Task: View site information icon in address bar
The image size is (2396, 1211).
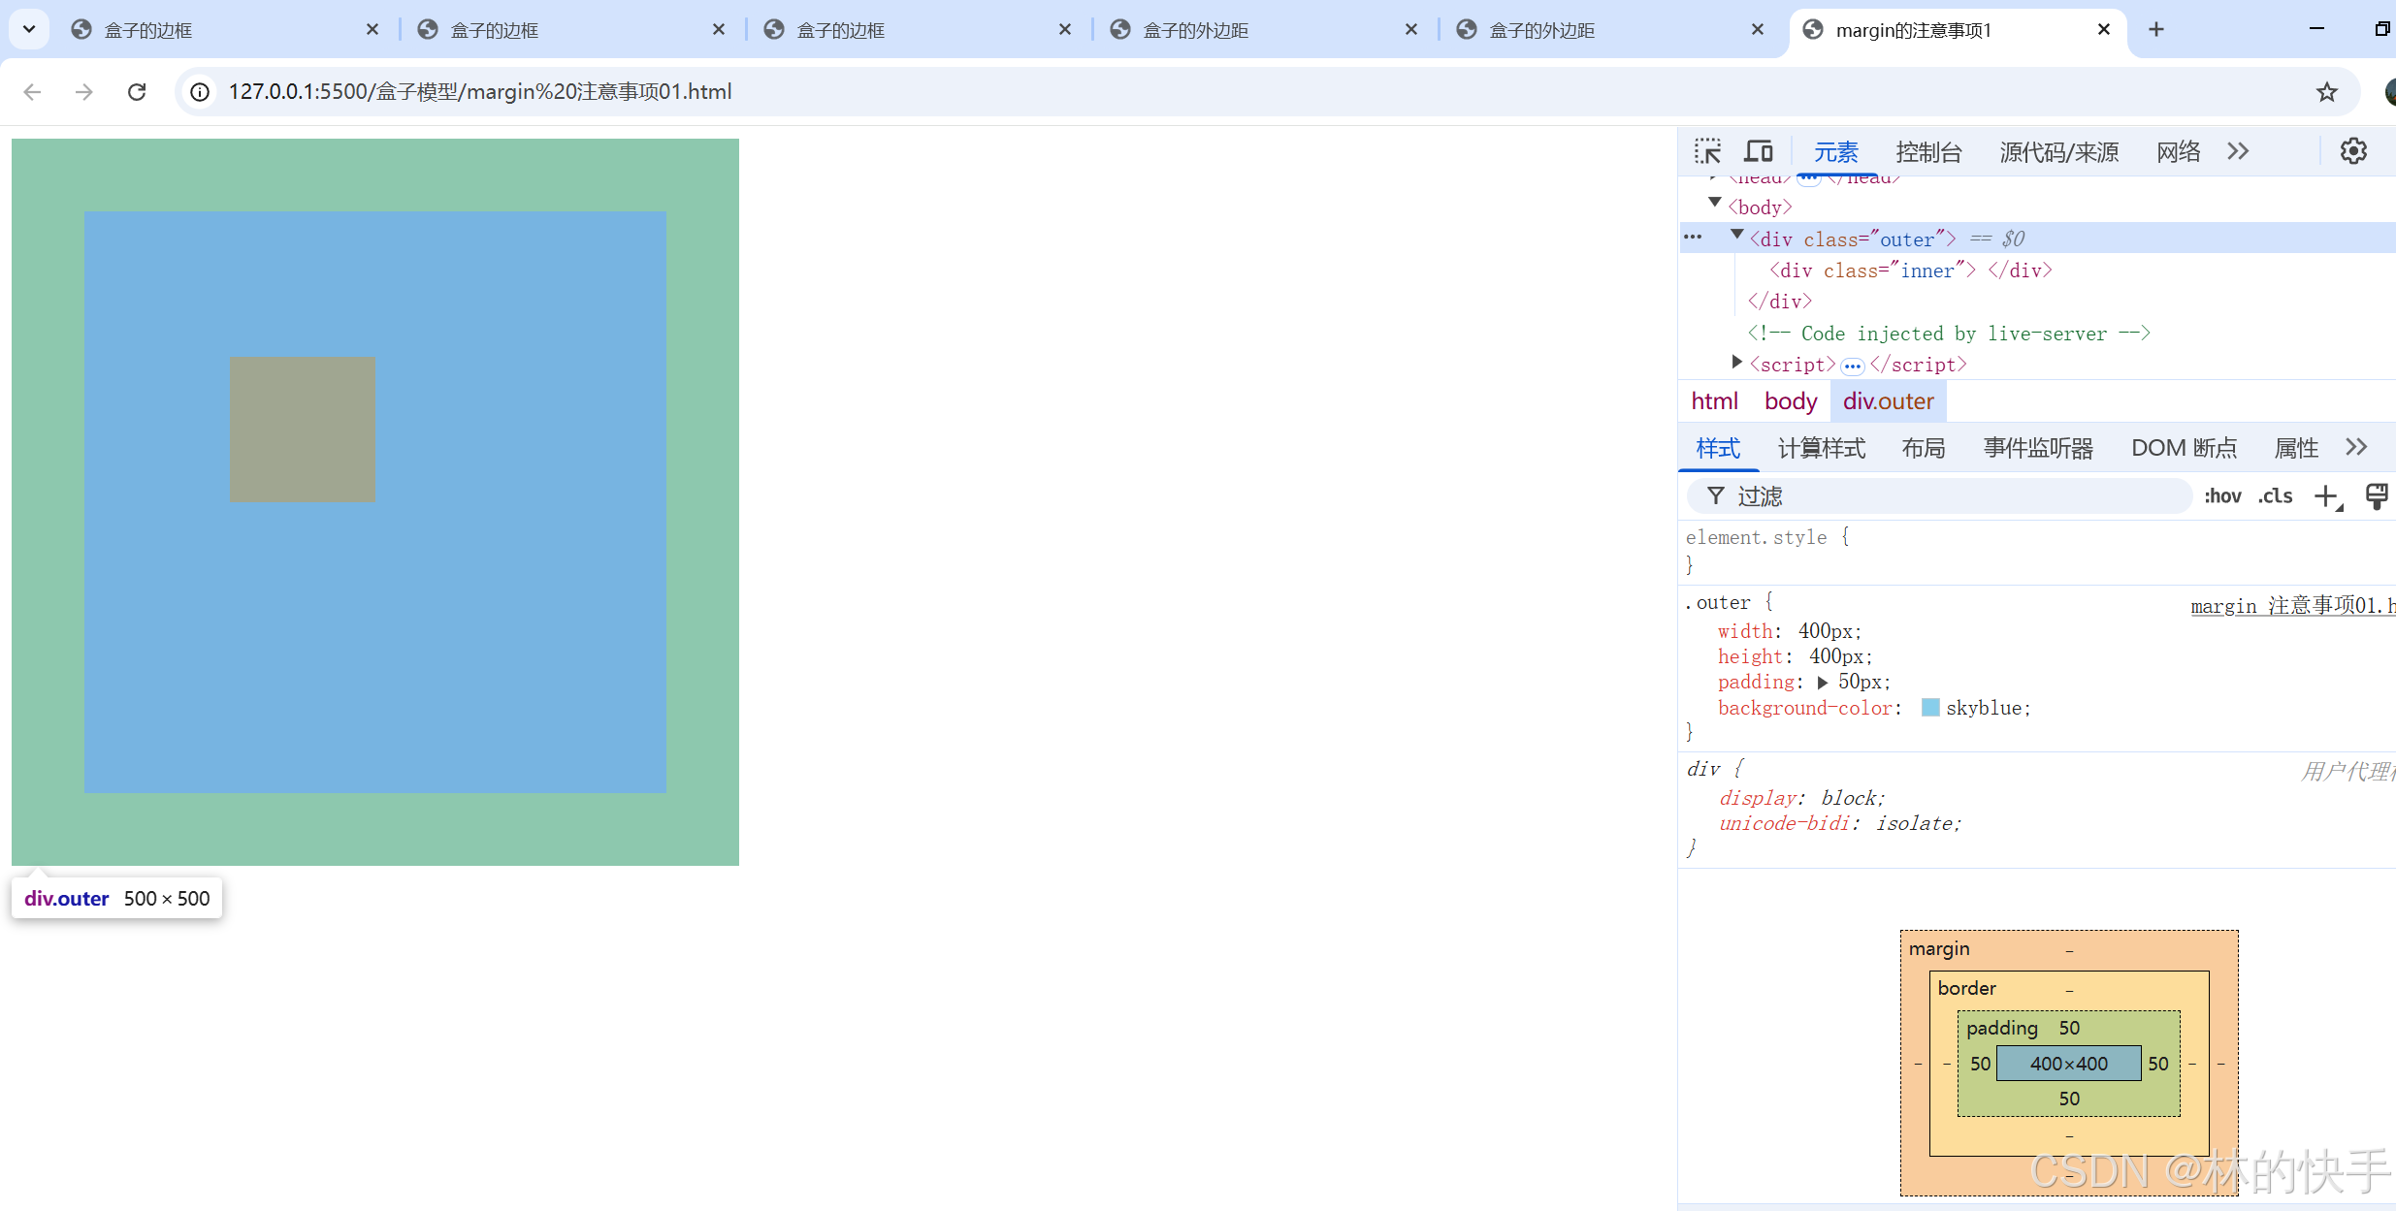Action: click(x=200, y=92)
